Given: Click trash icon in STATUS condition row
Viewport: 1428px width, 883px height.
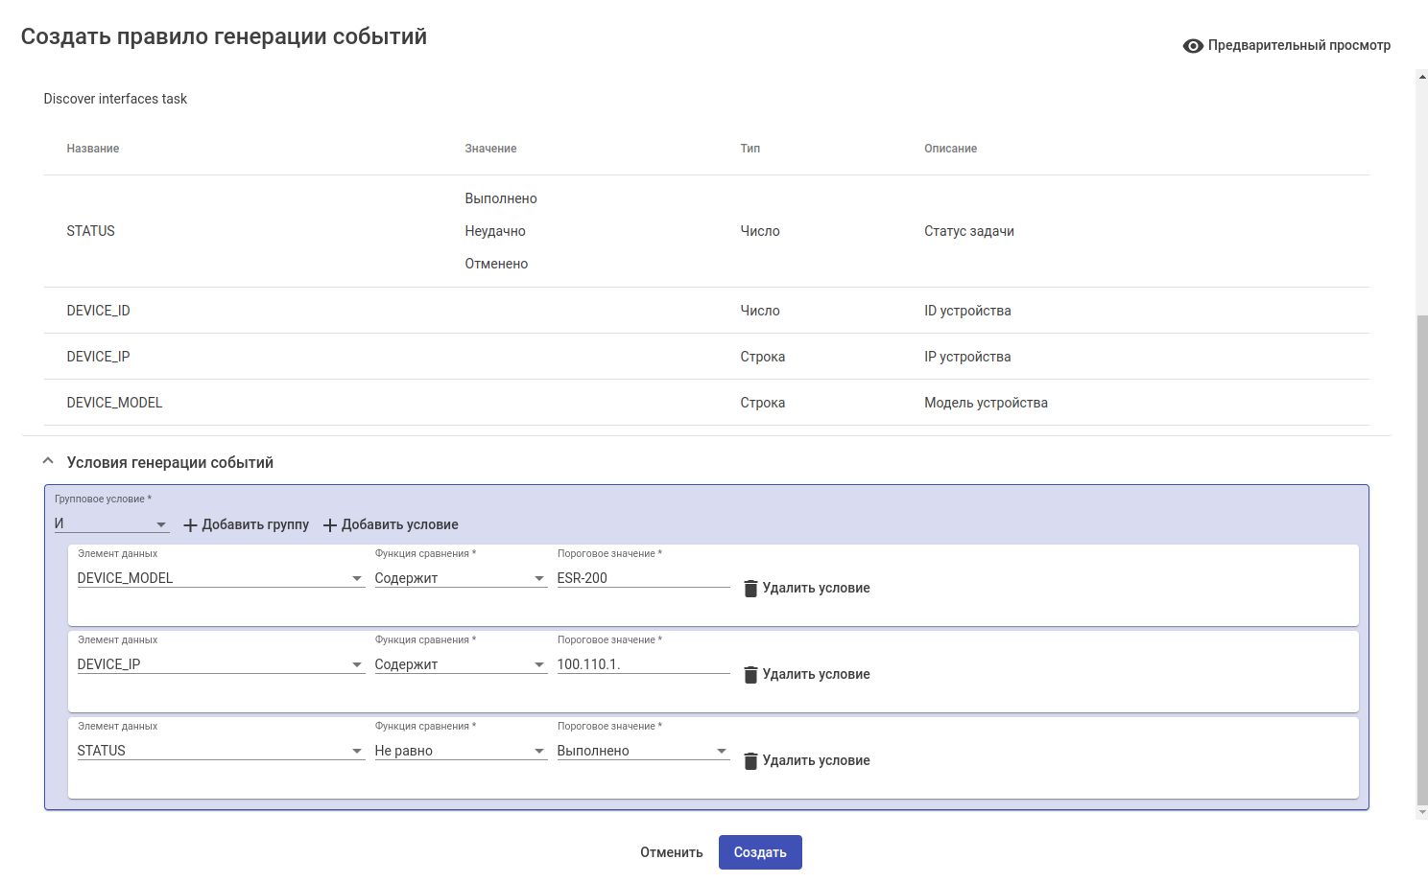Looking at the screenshot, I should [x=750, y=761].
